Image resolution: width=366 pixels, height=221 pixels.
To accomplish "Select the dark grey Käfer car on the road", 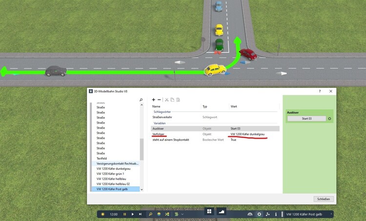I will [56, 71].
